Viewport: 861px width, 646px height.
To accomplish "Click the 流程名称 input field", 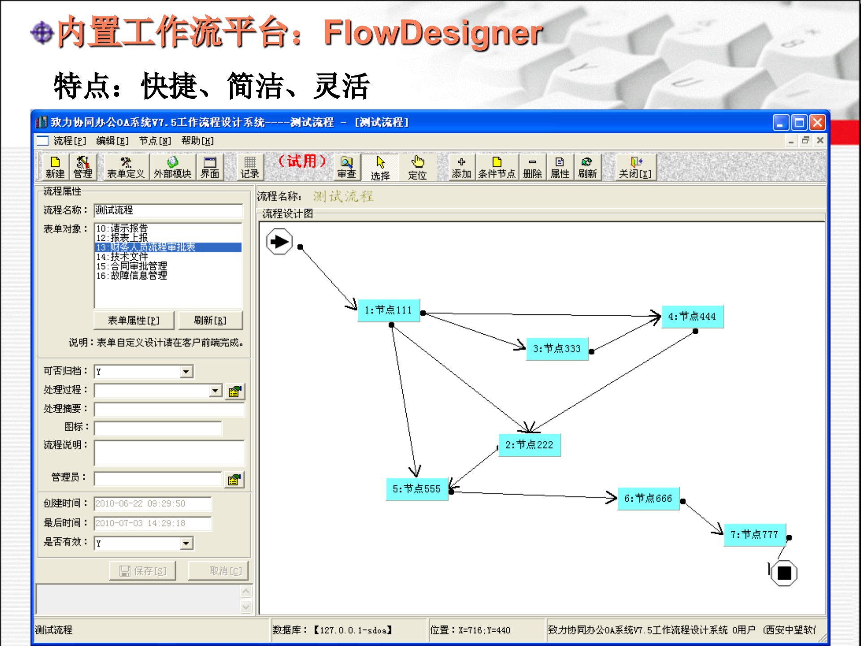I will pos(168,210).
